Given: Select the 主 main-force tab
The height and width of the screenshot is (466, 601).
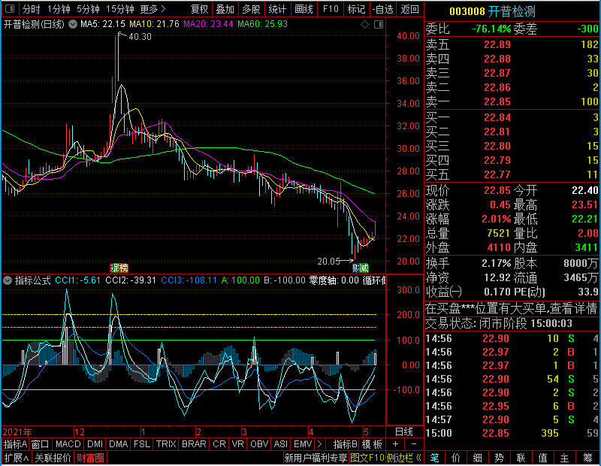Looking at the screenshot, I should [564, 458].
